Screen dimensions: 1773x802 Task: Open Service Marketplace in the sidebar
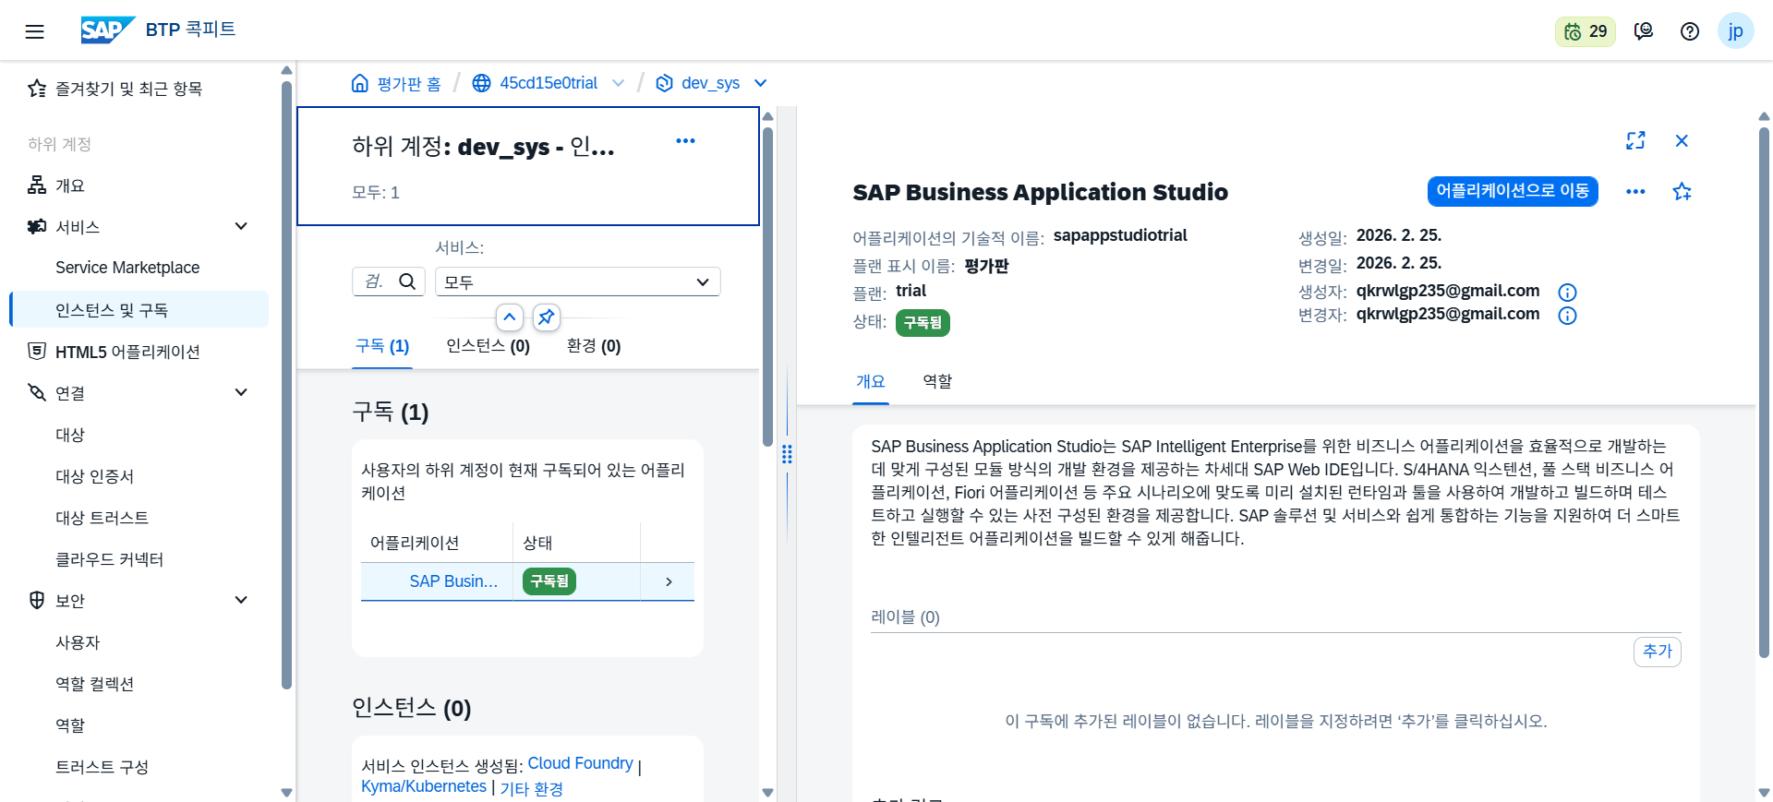point(127,268)
